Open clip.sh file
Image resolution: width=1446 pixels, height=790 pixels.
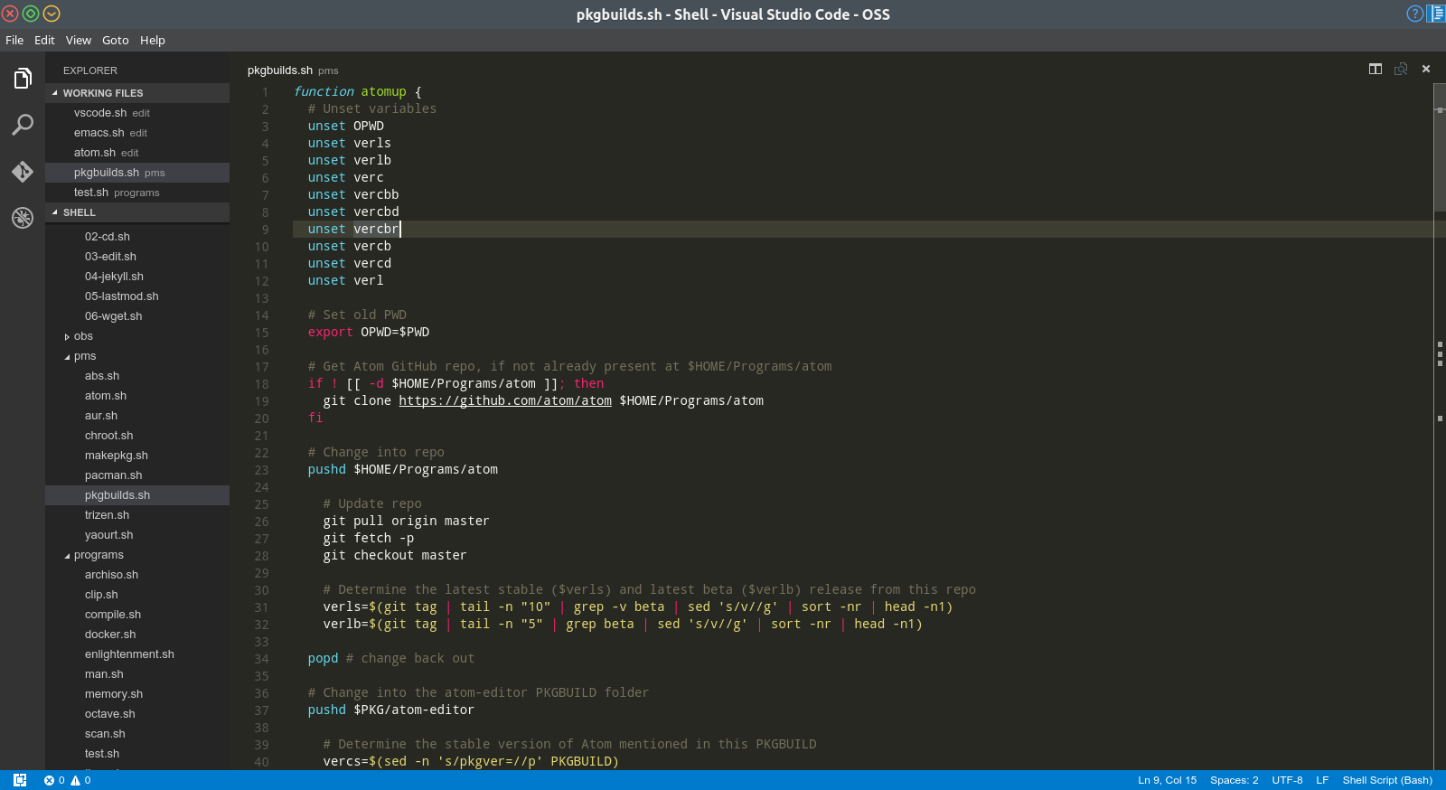coord(137,595)
